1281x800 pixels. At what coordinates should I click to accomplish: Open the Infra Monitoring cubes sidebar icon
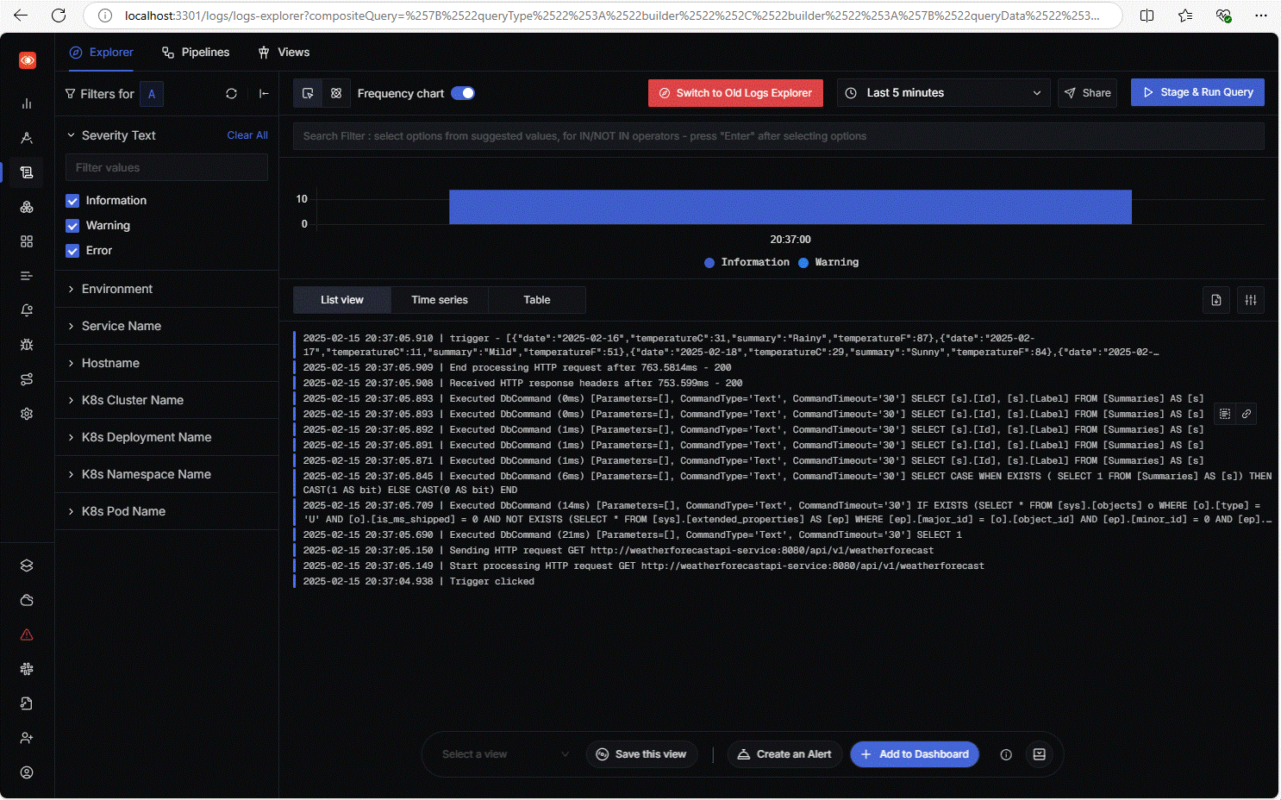pos(27,207)
